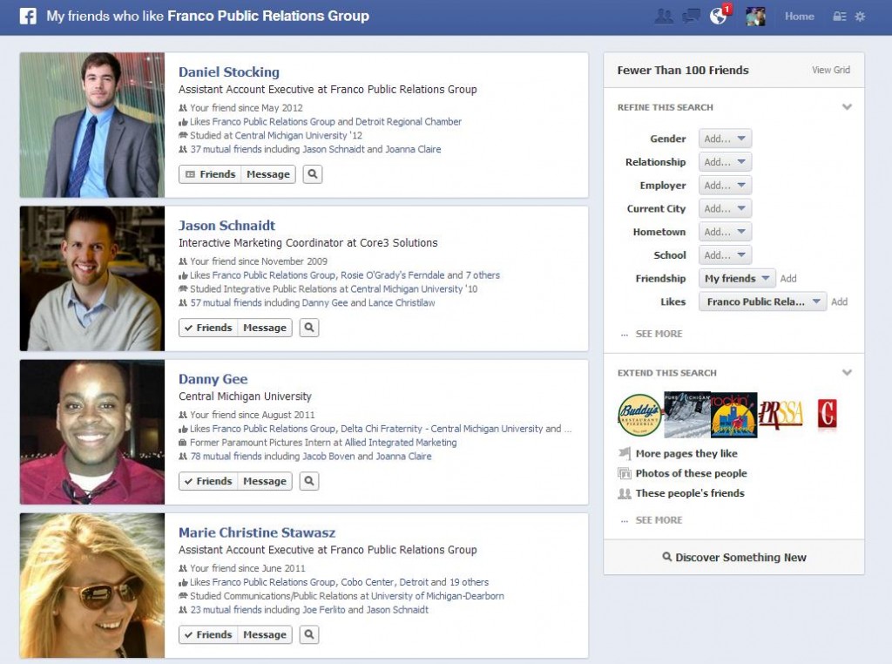The width and height of the screenshot is (892, 664).
Task: Message Daniel Stocking
Action: pyautogui.click(x=268, y=174)
